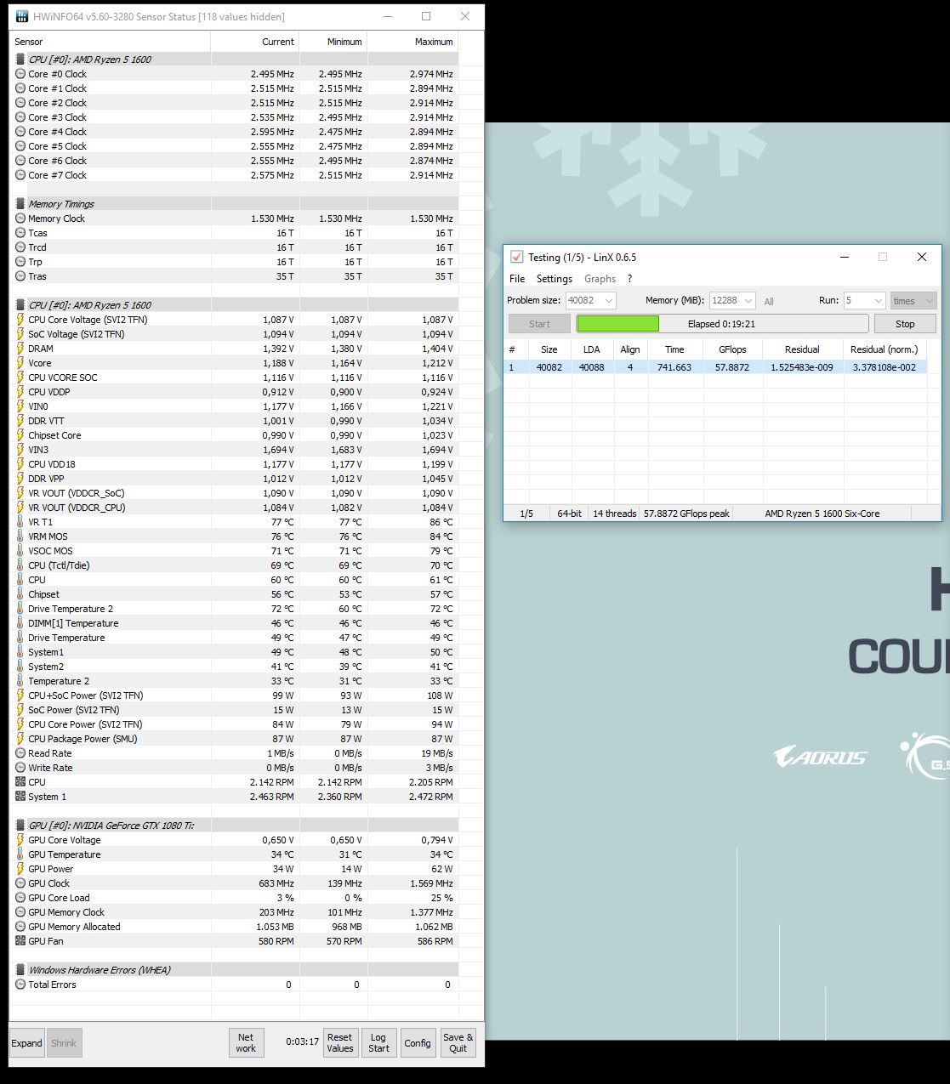Click the GFlops column header in LinX

point(732,349)
